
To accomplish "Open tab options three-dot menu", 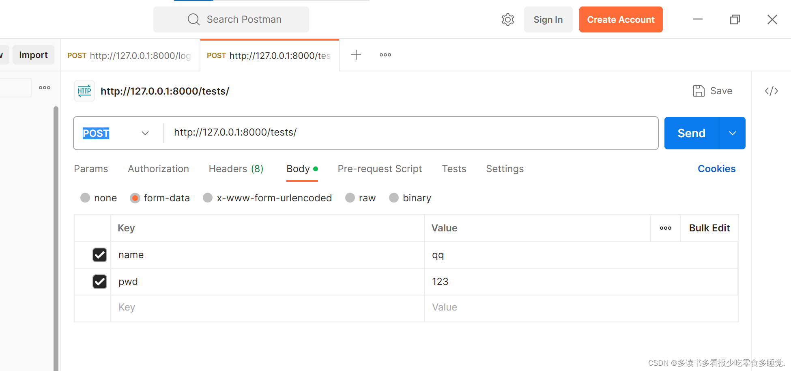I will point(385,55).
